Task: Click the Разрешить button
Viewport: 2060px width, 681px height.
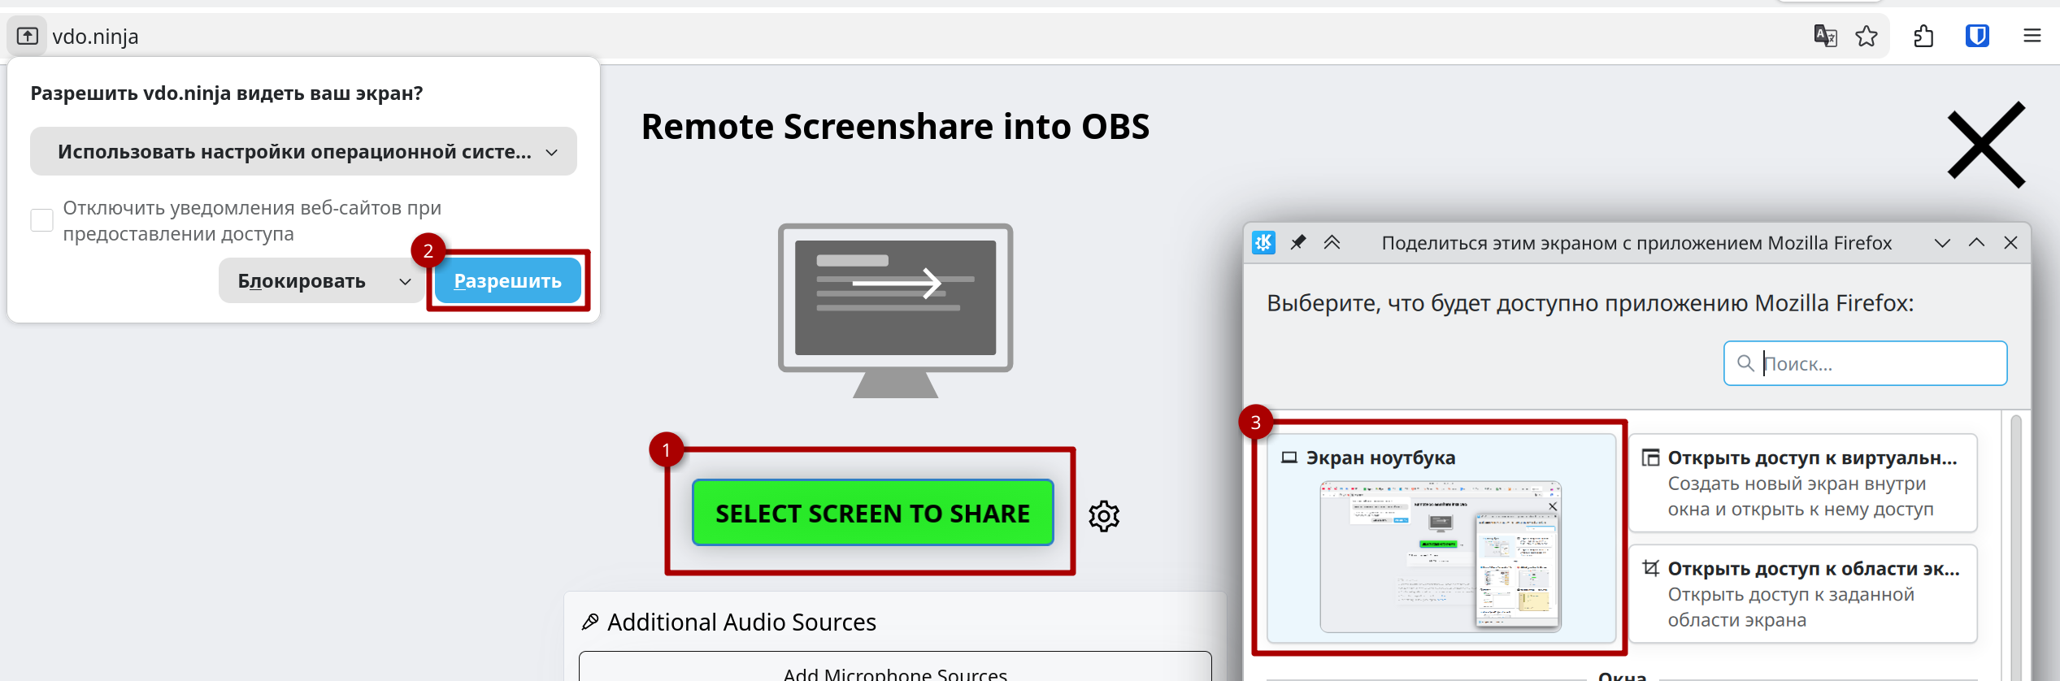Action: [x=508, y=281]
